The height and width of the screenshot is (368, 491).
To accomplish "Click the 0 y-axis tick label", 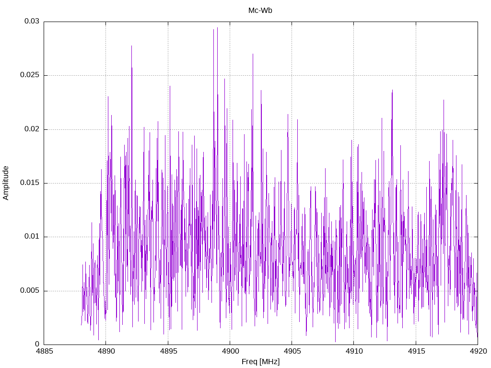I will (x=37, y=344).
